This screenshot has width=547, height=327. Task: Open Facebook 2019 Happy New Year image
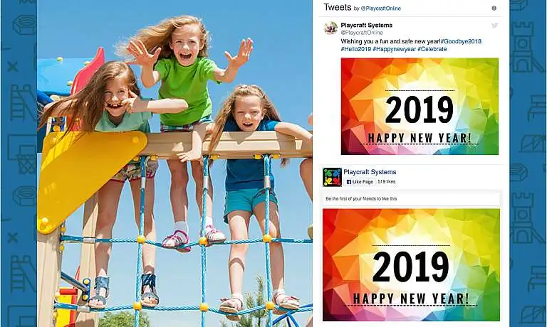[x=411, y=264]
